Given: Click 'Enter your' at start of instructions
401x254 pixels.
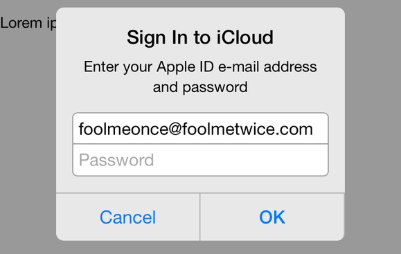Looking at the screenshot, I should [x=118, y=67].
